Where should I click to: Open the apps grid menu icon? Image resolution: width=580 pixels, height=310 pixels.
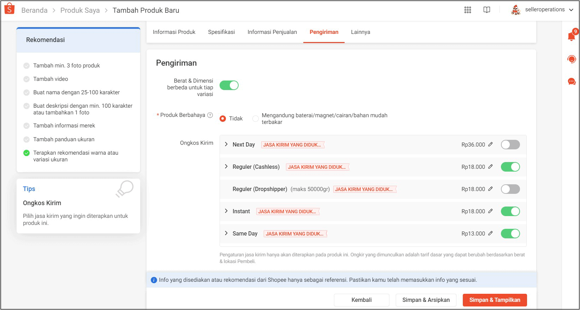coord(468,10)
